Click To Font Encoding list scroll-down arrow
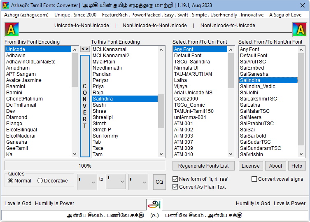The image size is (310, 222). tap(161, 154)
